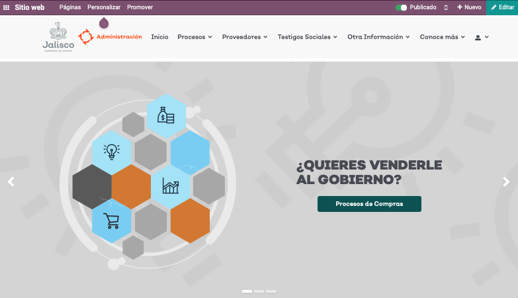This screenshot has width=518, height=298.
Task: Expand the Conoce más dropdown
Action: pyautogui.click(x=443, y=37)
